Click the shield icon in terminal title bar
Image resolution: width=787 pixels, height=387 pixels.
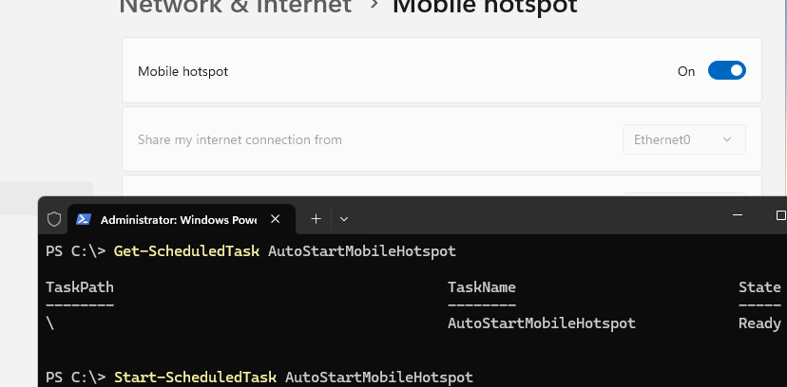pyautogui.click(x=54, y=219)
